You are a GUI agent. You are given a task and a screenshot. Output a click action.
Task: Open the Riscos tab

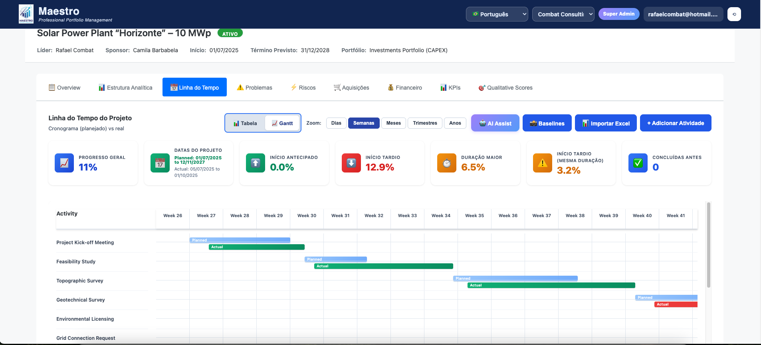(x=303, y=88)
